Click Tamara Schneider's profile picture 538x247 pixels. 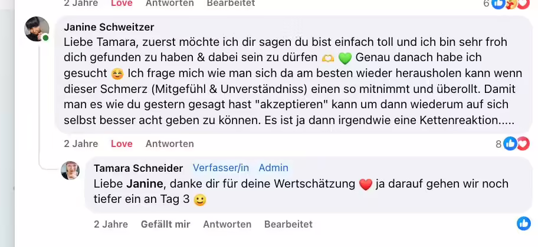[x=70, y=171]
